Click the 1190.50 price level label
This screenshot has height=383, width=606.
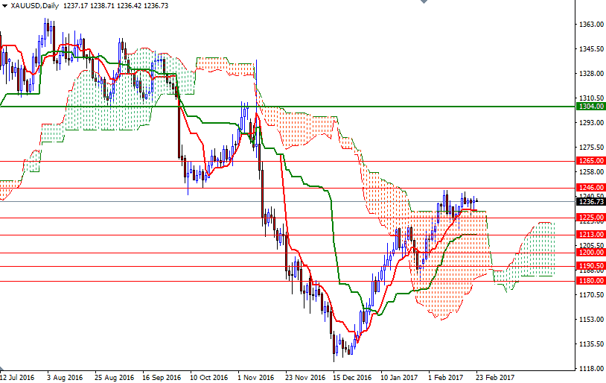(x=590, y=266)
